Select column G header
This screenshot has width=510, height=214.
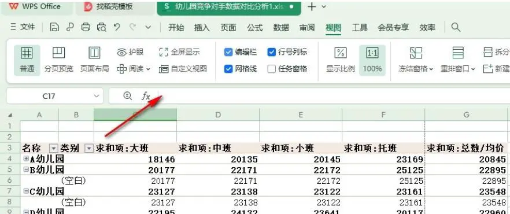pyautogui.click(x=467, y=115)
